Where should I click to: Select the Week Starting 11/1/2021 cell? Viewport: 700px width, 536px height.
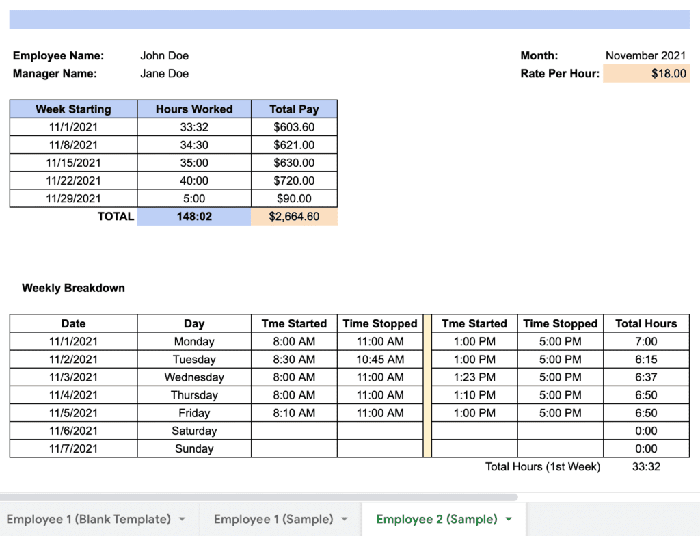(x=73, y=126)
